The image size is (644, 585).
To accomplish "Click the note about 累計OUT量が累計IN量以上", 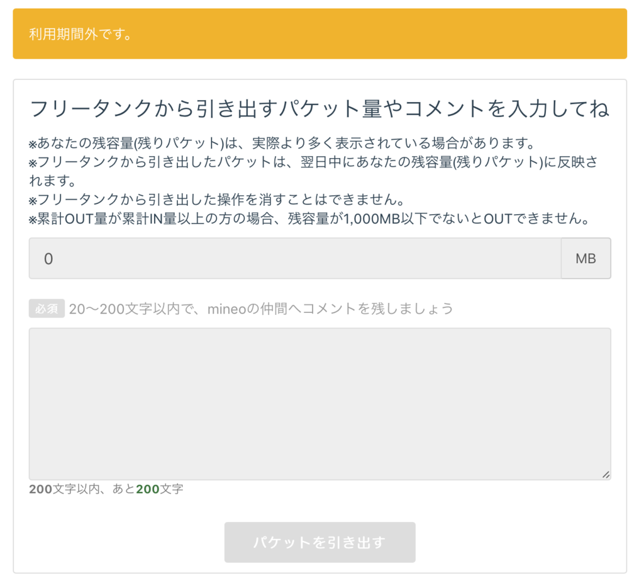I will tap(309, 219).
